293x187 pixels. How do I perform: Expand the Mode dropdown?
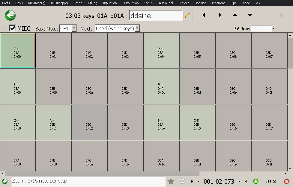[137, 28]
